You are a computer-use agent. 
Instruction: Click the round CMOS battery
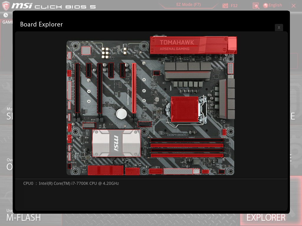click(122, 113)
